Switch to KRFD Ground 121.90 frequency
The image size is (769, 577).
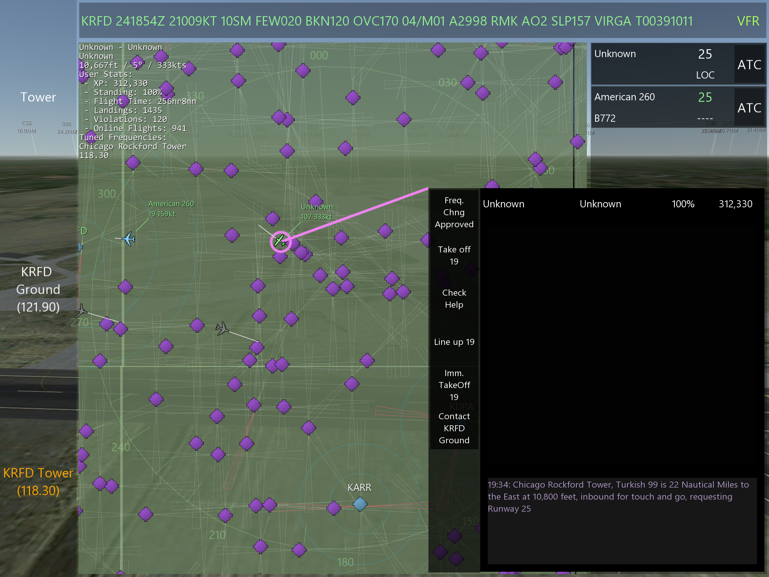(38, 289)
